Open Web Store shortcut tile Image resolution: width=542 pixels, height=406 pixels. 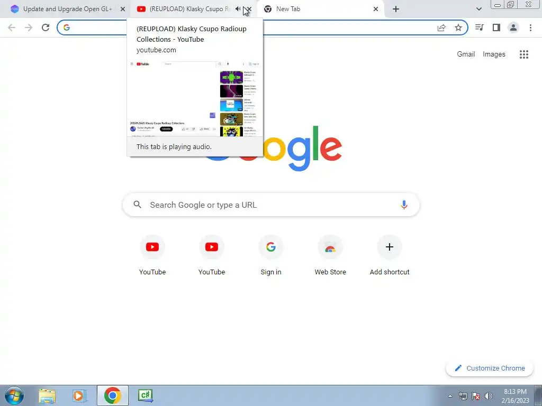tap(330, 255)
